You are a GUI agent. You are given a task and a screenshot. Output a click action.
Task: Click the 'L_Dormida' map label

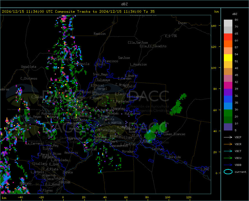[173, 157]
